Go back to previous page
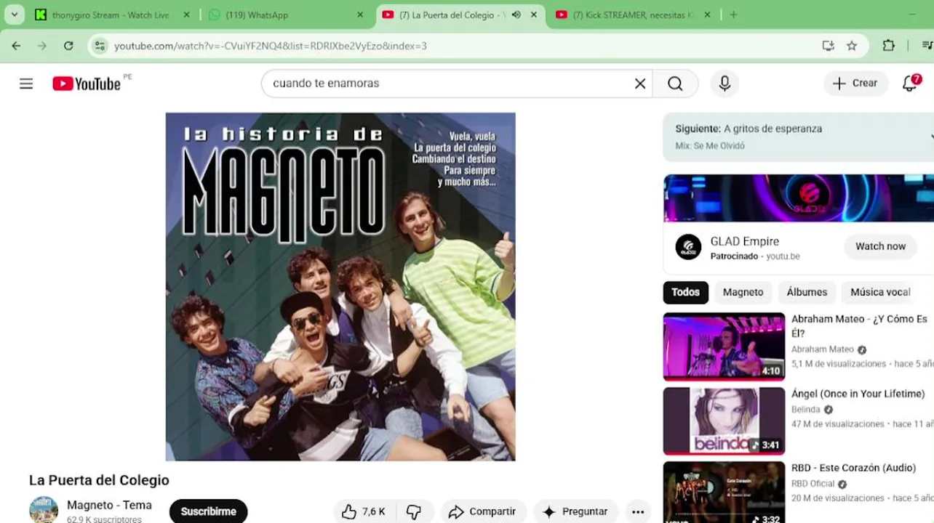934x523 pixels. point(16,46)
